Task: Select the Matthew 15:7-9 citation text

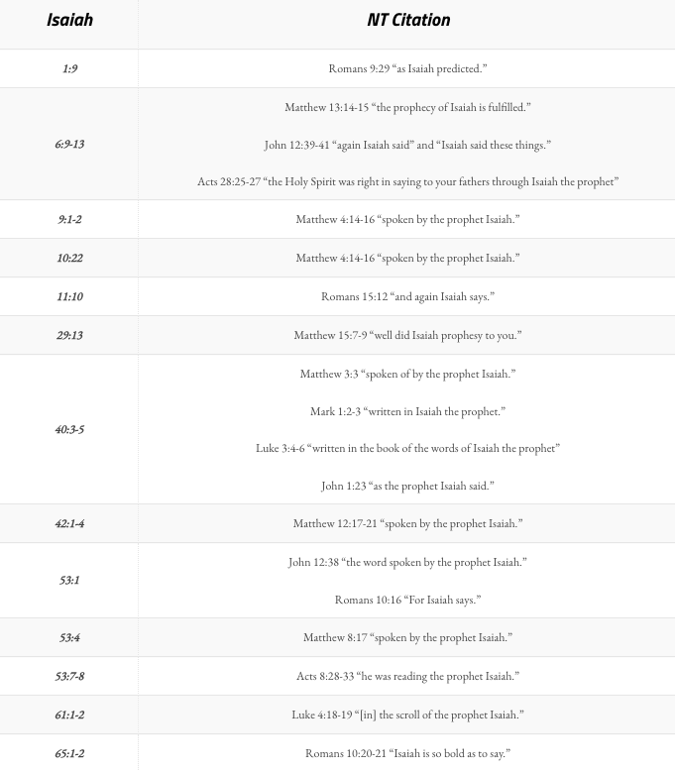Action: click(x=407, y=335)
